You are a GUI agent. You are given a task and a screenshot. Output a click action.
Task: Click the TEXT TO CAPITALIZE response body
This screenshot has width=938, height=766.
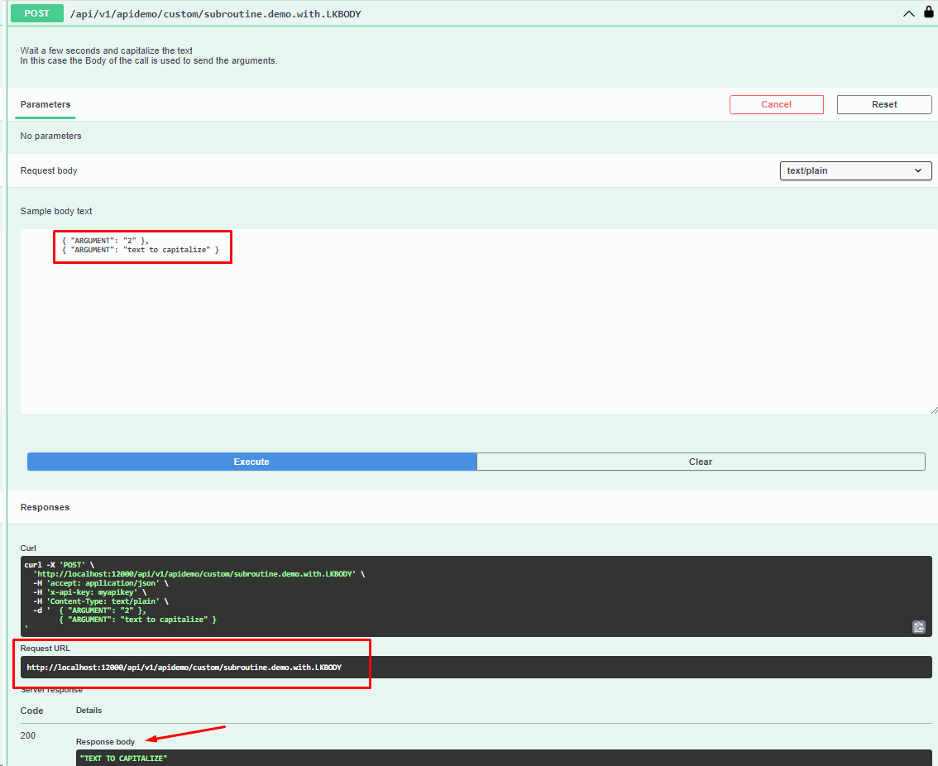(x=124, y=758)
